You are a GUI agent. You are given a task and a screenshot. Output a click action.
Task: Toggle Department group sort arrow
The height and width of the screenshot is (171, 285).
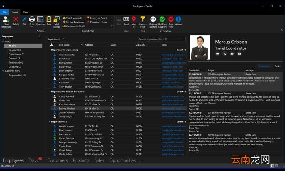pyautogui.click(x=63, y=39)
